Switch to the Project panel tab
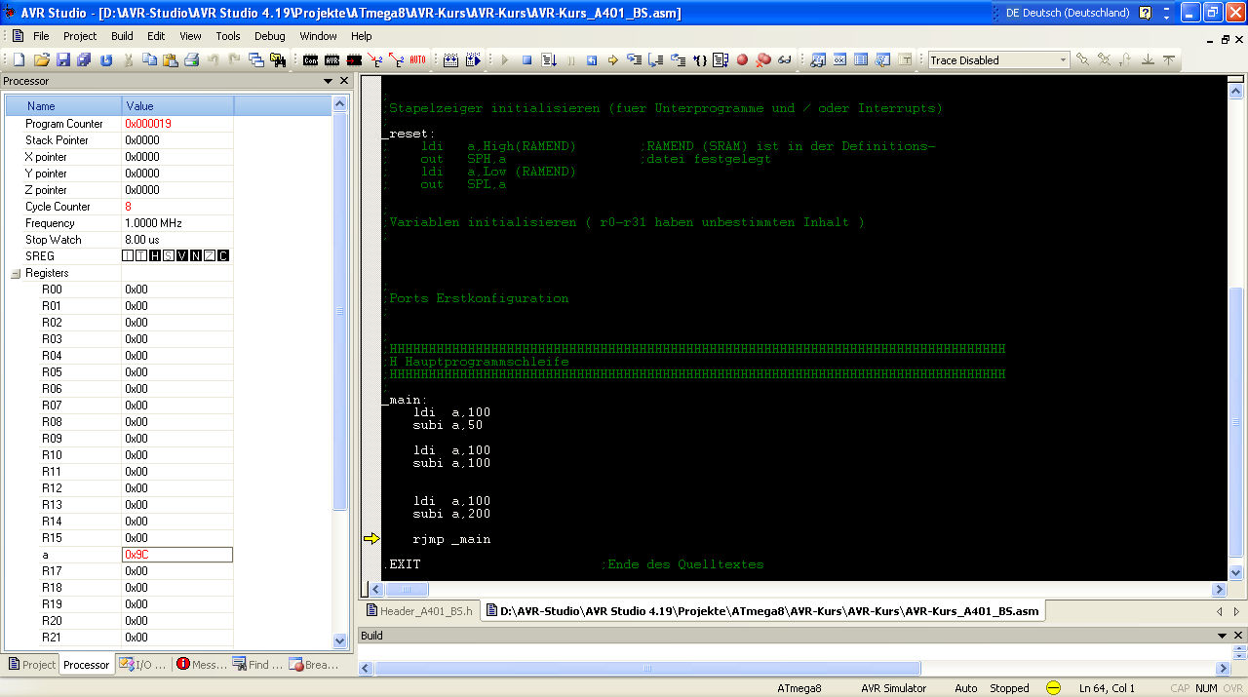 (31, 665)
